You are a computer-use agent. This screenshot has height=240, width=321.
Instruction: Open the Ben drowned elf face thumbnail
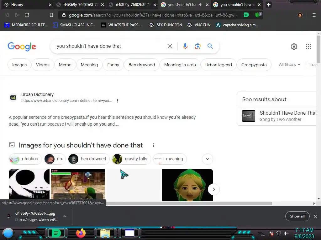tap(187, 185)
